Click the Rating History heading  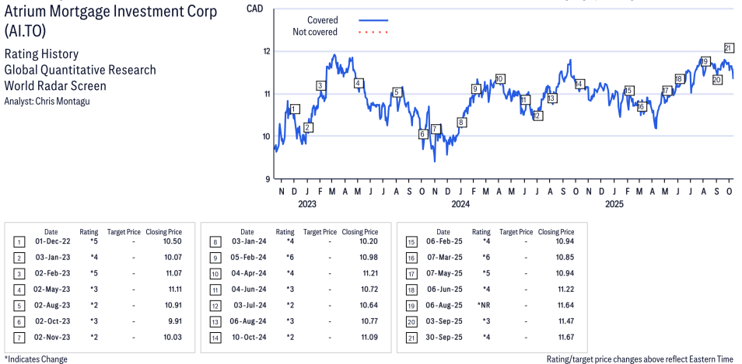pyautogui.click(x=41, y=54)
